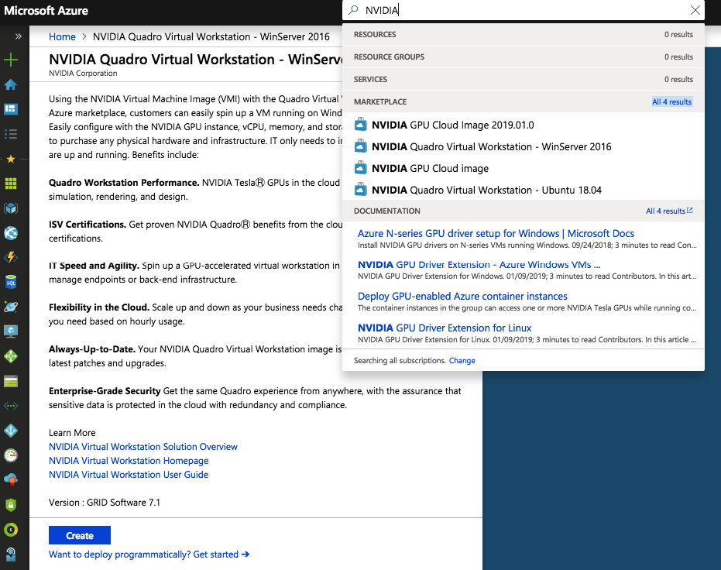The width and height of the screenshot is (721, 570).
Task: Open Help and support person icon
Action: [11, 555]
